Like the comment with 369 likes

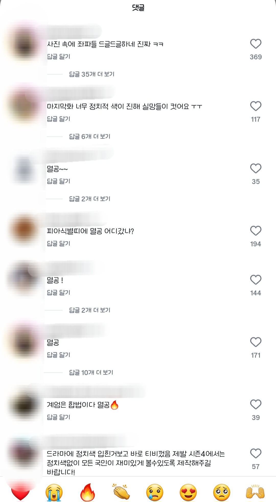click(x=256, y=44)
